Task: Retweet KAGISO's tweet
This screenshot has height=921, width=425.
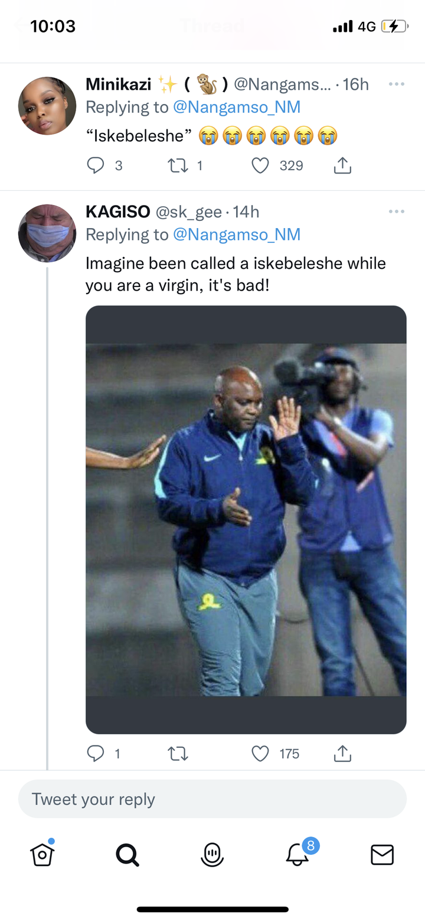Action: tap(178, 753)
